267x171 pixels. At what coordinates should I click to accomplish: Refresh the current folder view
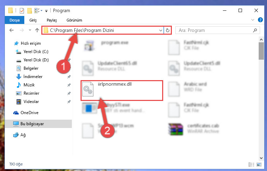(168, 30)
